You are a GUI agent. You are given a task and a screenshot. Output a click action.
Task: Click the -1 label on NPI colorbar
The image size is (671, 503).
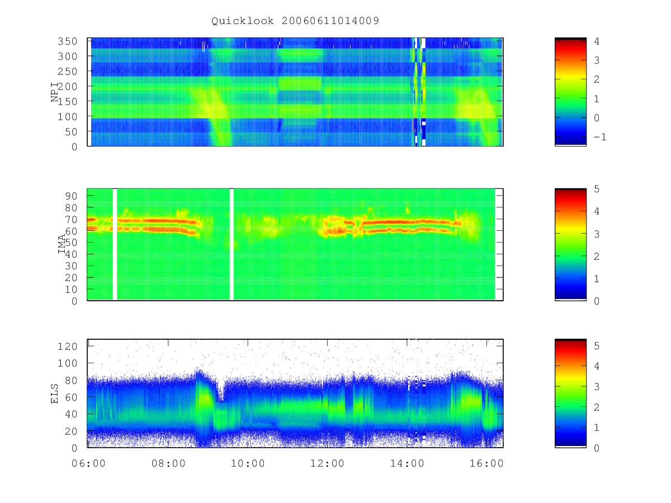(x=599, y=137)
